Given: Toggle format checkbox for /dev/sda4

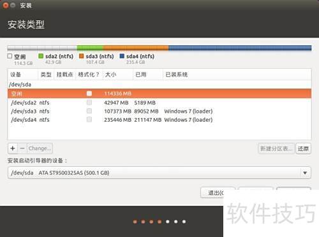Looking at the screenshot, I should click(89, 119).
